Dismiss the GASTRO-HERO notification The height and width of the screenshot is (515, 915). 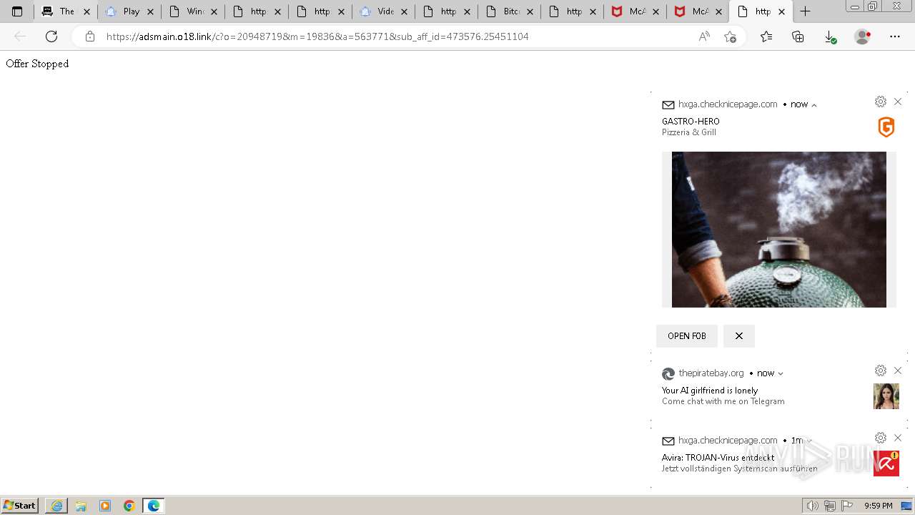898,102
